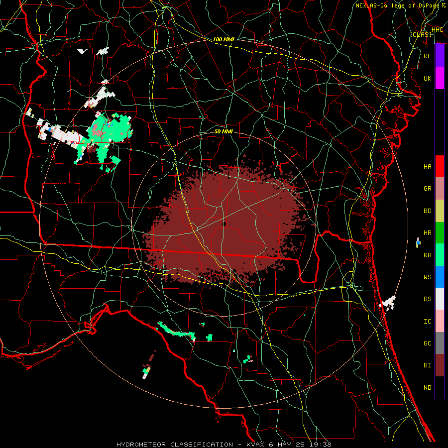
Task: Click the ND black legend swatch
Action: (440, 387)
